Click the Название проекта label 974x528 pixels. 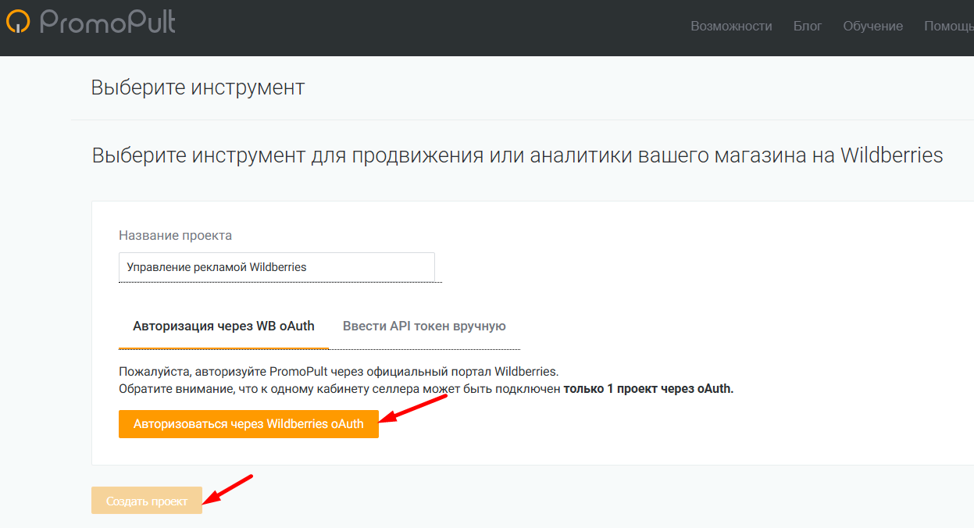pyautogui.click(x=175, y=235)
